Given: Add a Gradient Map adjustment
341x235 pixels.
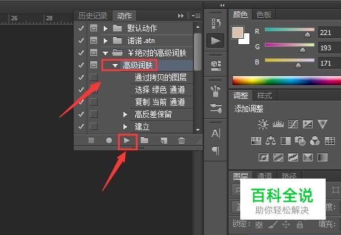Looking at the screenshot, I should pyautogui.click(x=323, y=157).
